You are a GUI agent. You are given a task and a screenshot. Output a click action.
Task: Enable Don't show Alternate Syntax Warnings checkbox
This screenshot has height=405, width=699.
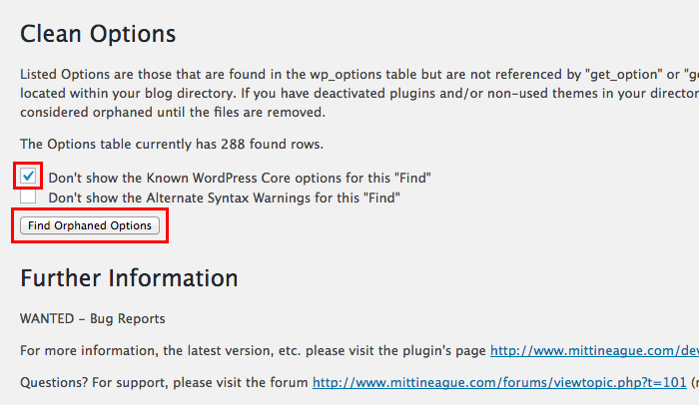(x=28, y=197)
